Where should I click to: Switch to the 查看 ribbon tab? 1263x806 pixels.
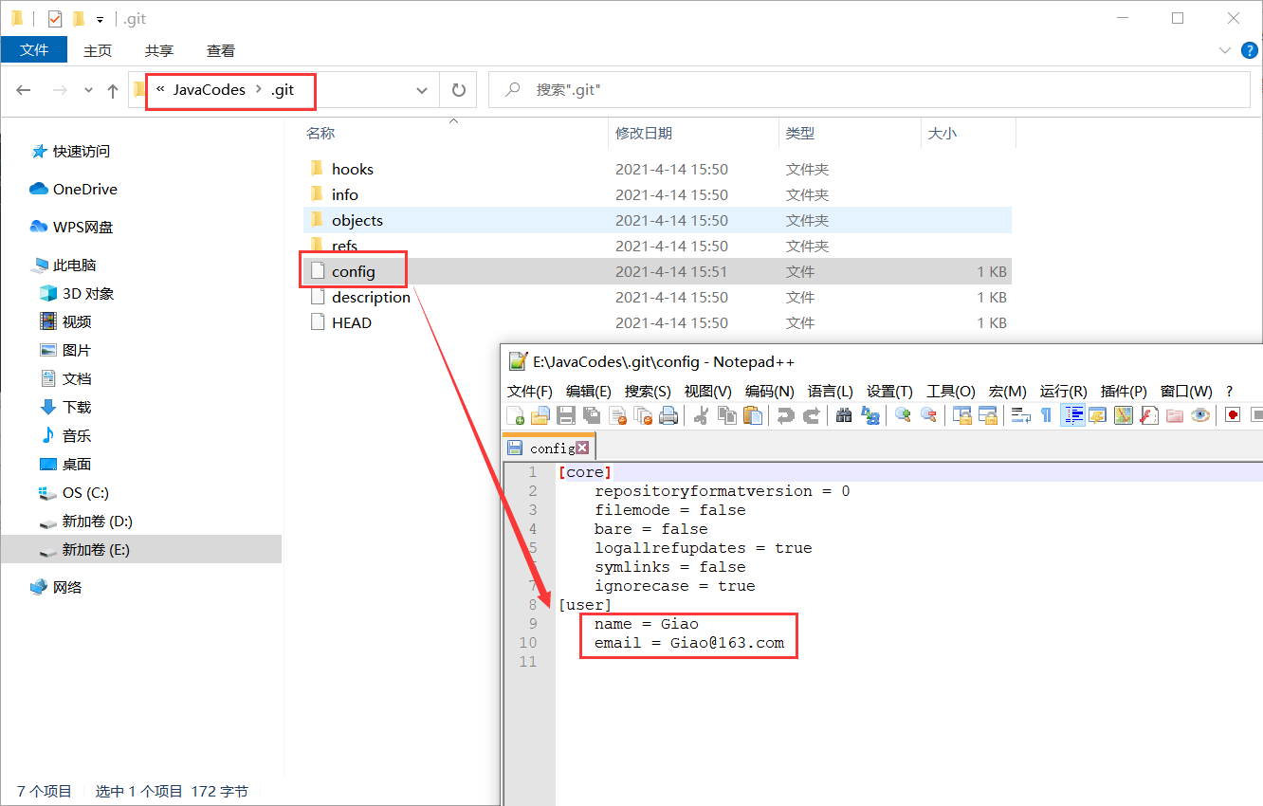click(x=221, y=50)
